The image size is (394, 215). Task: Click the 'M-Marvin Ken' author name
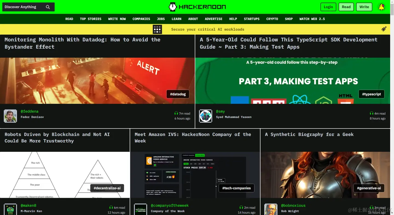pyautogui.click(x=31, y=211)
